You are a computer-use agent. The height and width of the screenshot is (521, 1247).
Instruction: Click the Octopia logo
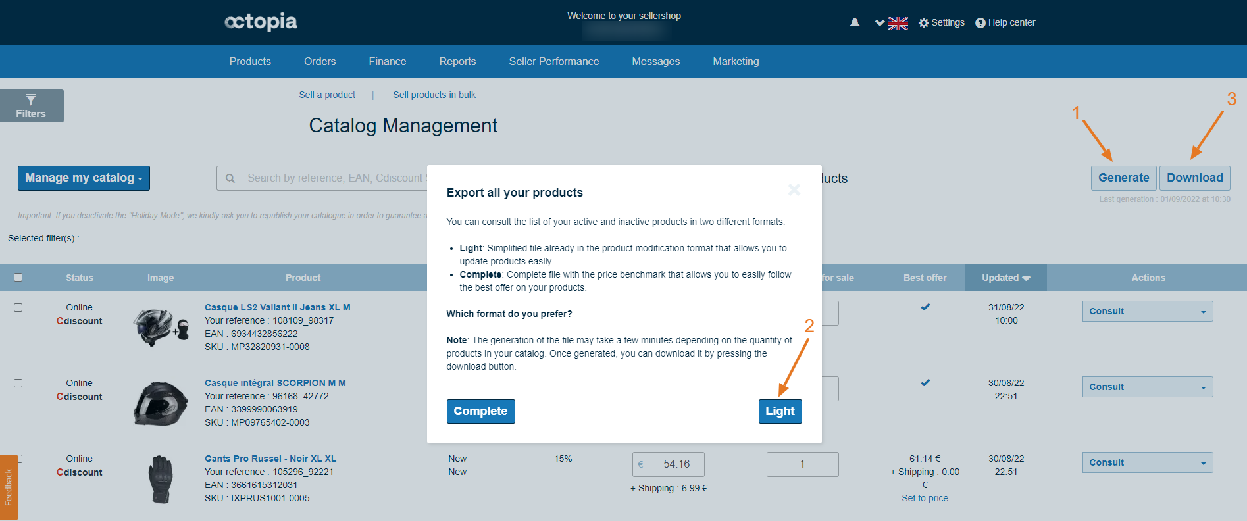click(261, 22)
